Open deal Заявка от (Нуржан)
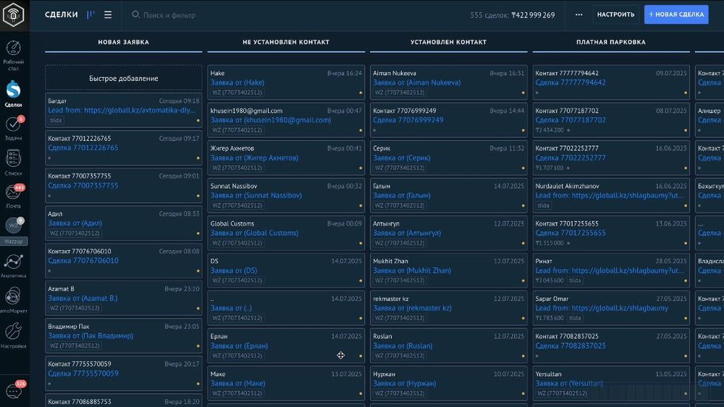This screenshot has width=724, height=407. pos(405,383)
